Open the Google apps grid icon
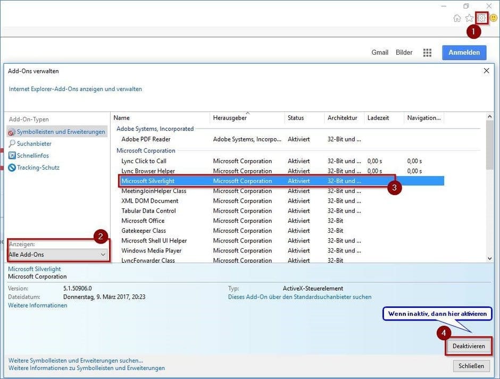Viewport: 500px width, 379px height. click(x=427, y=53)
